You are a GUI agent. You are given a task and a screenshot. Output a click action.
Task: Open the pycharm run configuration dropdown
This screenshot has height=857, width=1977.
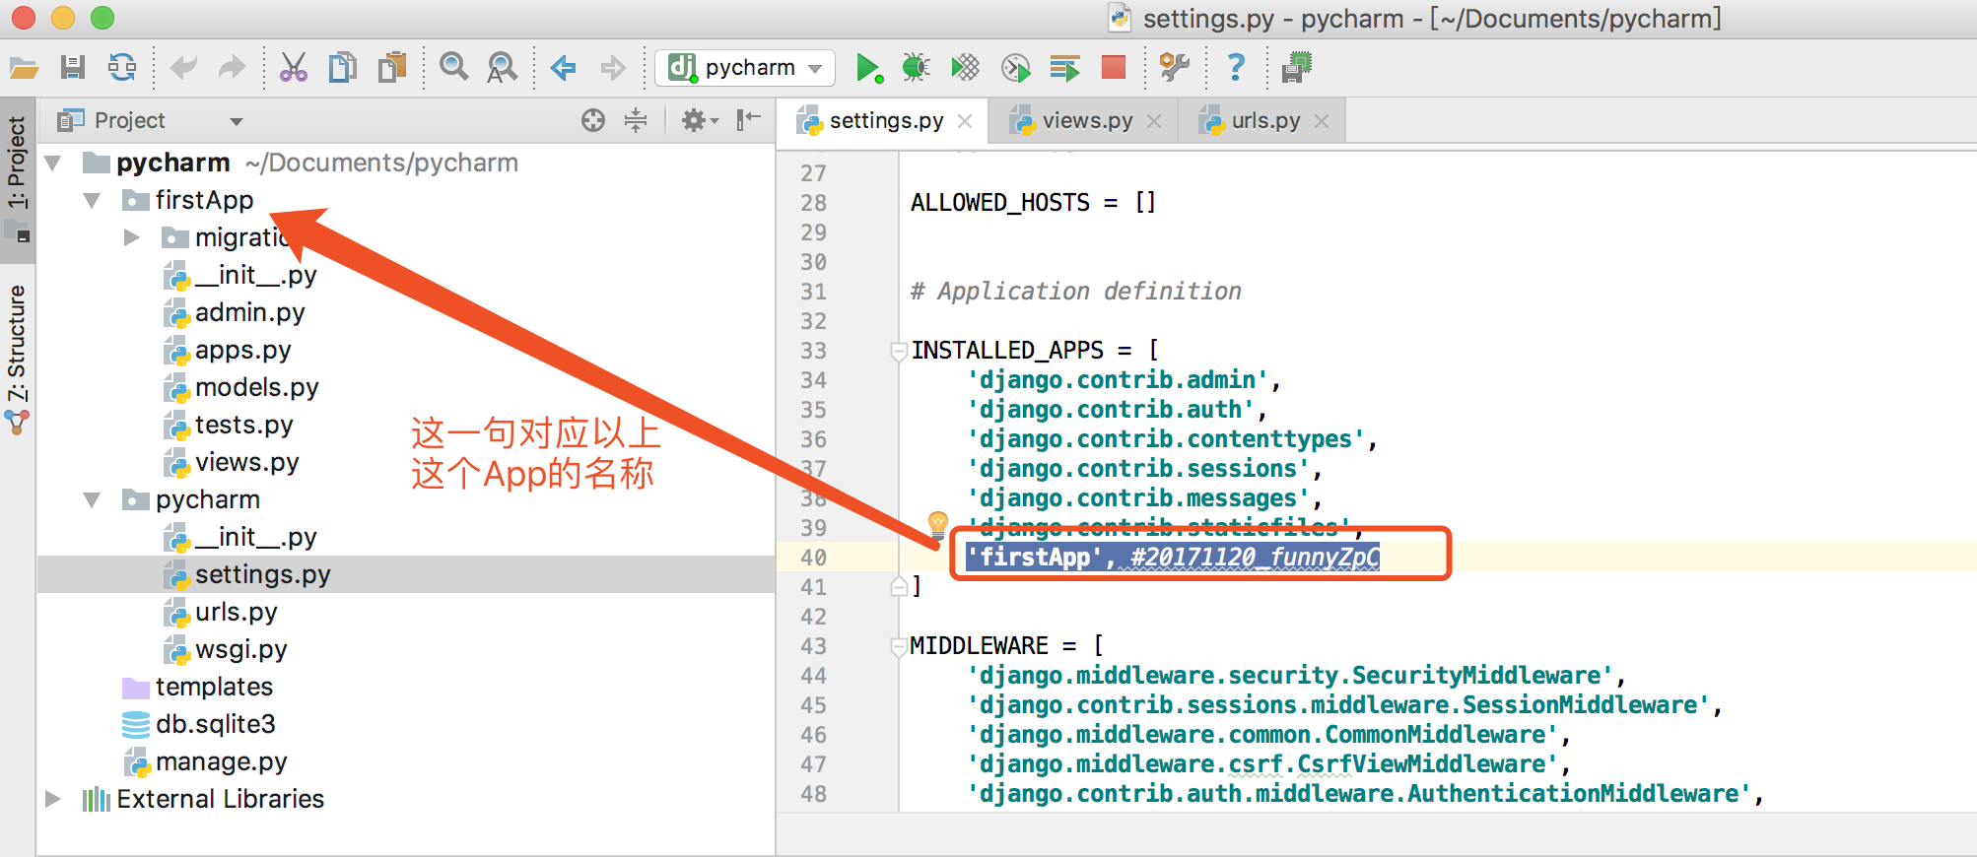coord(745,68)
